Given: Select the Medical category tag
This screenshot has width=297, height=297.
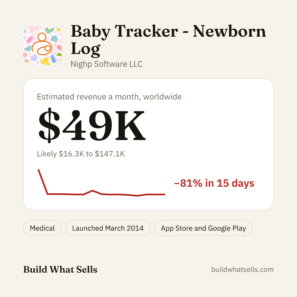Looking at the screenshot, I should (42, 228).
